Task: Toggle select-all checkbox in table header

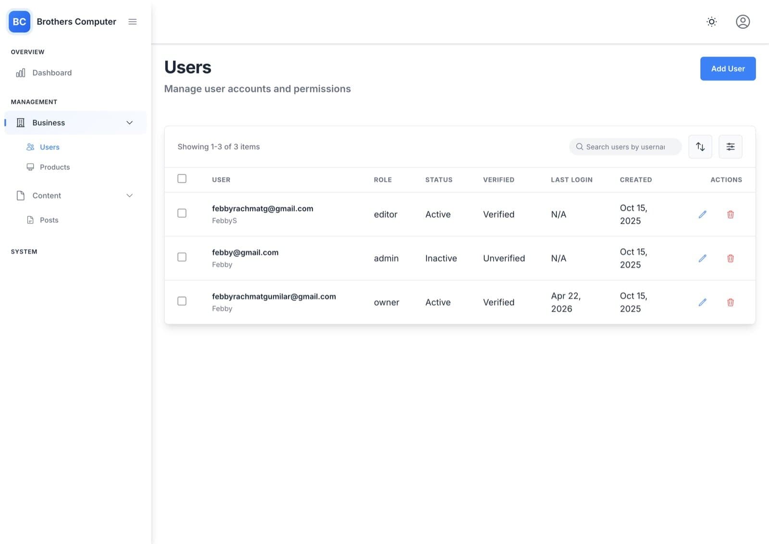Action: click(182, 178)
